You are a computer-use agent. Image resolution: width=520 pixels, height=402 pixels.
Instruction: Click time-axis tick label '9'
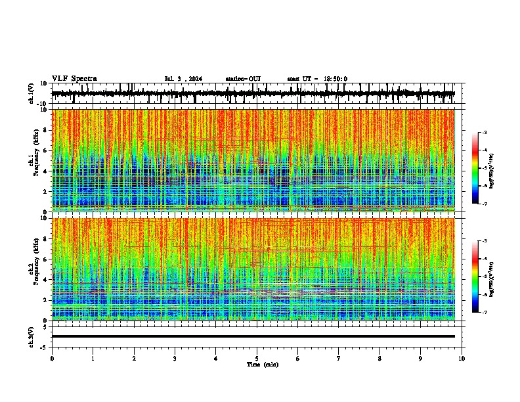pos(420,359)
